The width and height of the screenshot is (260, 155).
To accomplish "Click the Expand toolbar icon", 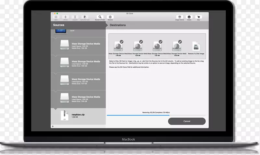I will pos(75,17).
